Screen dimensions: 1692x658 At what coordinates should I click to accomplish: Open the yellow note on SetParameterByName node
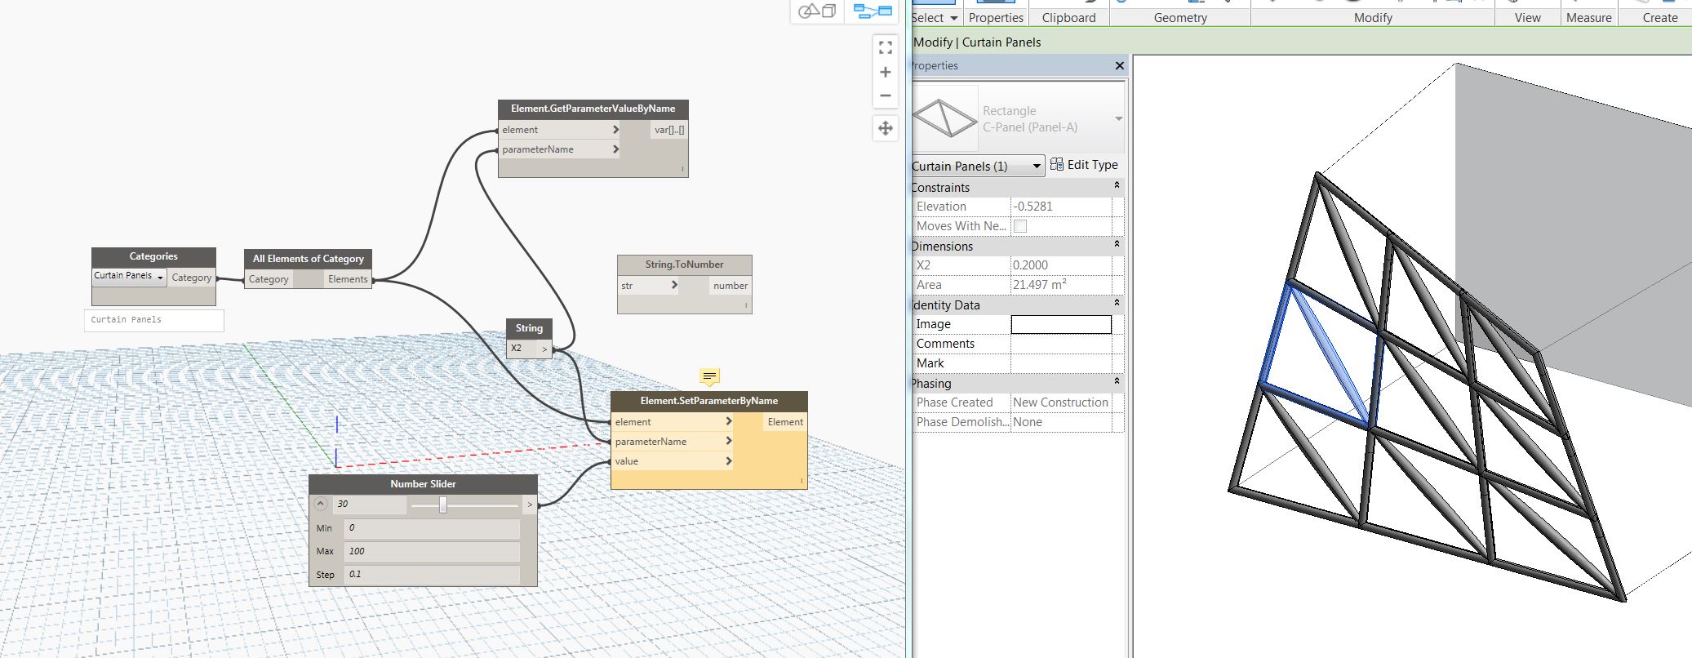tap(709, 376)
